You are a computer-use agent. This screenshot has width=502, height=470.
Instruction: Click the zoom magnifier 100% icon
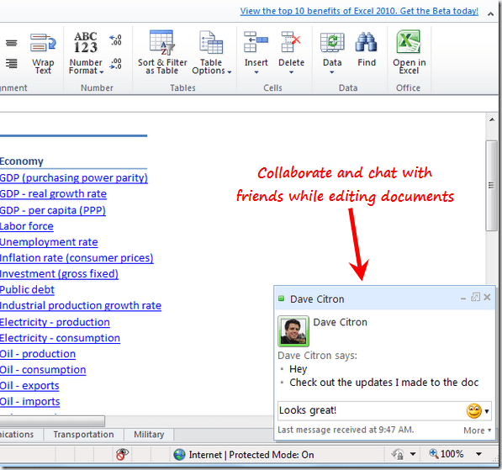434,453
